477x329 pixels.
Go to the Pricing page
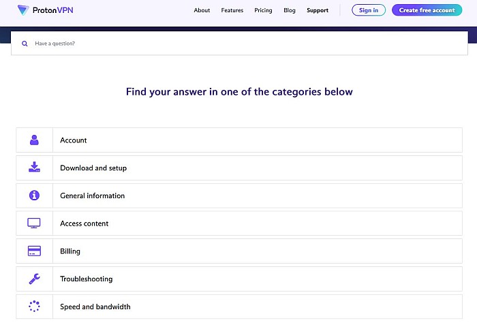pyautogui.click(x=263, y=10)
